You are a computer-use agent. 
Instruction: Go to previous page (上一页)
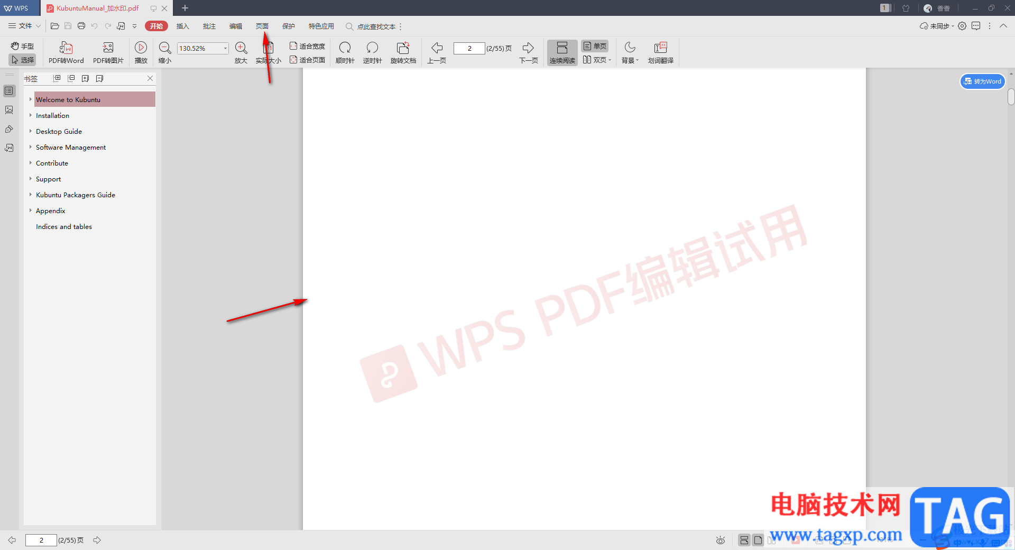coord(437,53)
